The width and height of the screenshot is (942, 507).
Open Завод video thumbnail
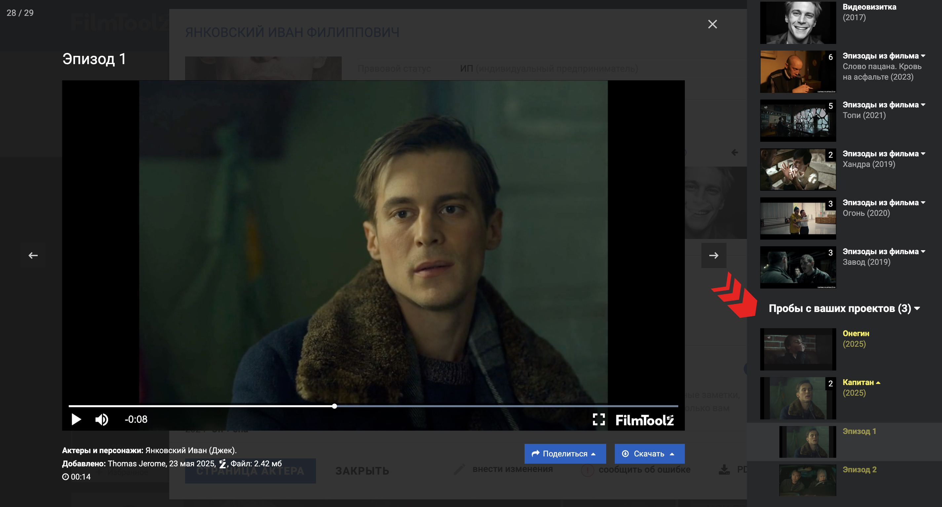click(798, 268)
